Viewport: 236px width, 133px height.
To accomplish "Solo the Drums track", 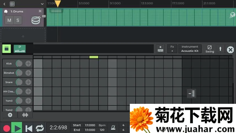I will pos(18,20).
